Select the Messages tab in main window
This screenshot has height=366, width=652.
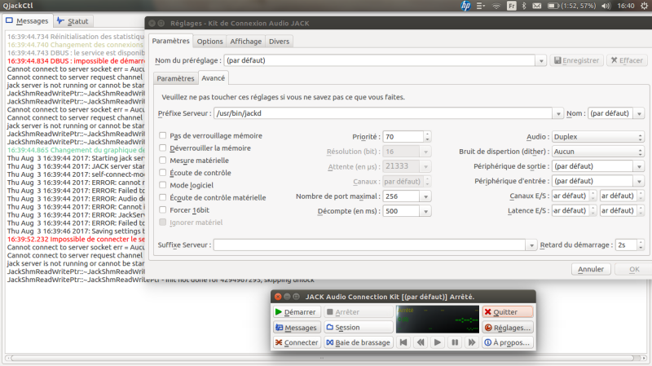[28, 21]
